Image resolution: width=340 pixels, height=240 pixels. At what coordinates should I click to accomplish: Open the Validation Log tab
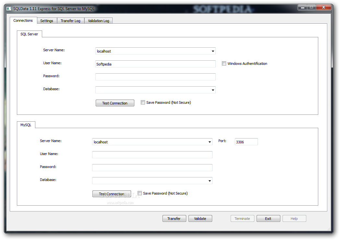pos(98,21)
